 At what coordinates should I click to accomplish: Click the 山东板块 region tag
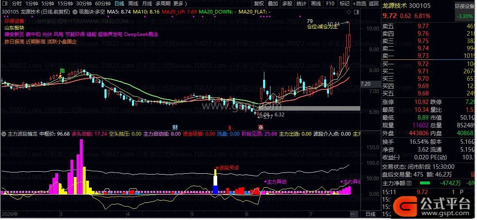[14, 28]
